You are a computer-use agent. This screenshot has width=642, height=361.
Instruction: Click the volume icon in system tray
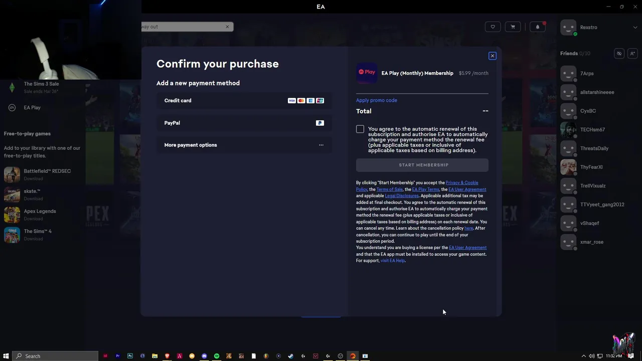click(x=591, y=356)
